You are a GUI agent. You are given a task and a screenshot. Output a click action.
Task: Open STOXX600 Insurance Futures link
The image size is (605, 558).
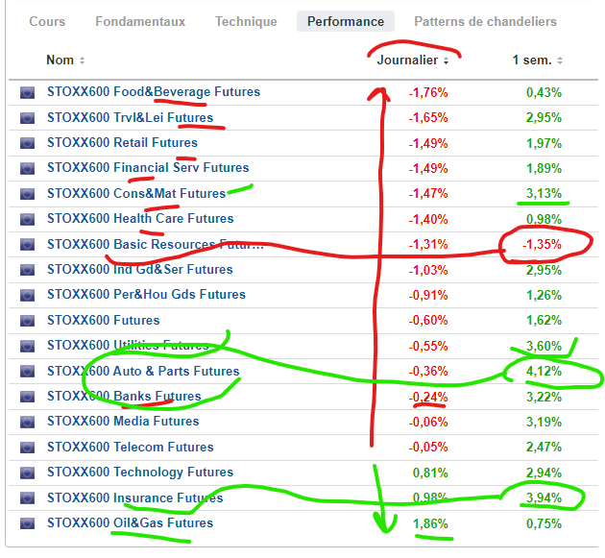coord(135,497)
